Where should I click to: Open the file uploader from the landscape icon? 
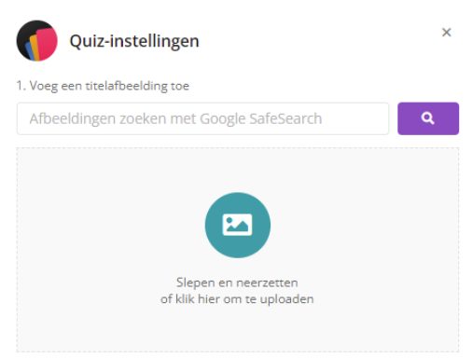pyautogui.click(x=238, y=225)
